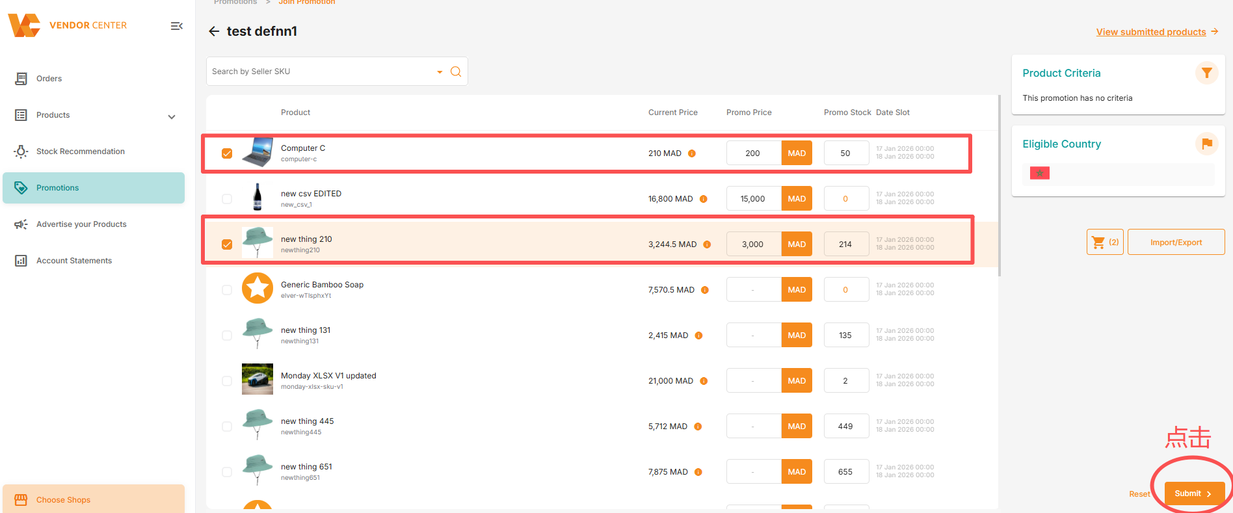Uncheck the Computer C product checkbox

(x=227, y=153)
